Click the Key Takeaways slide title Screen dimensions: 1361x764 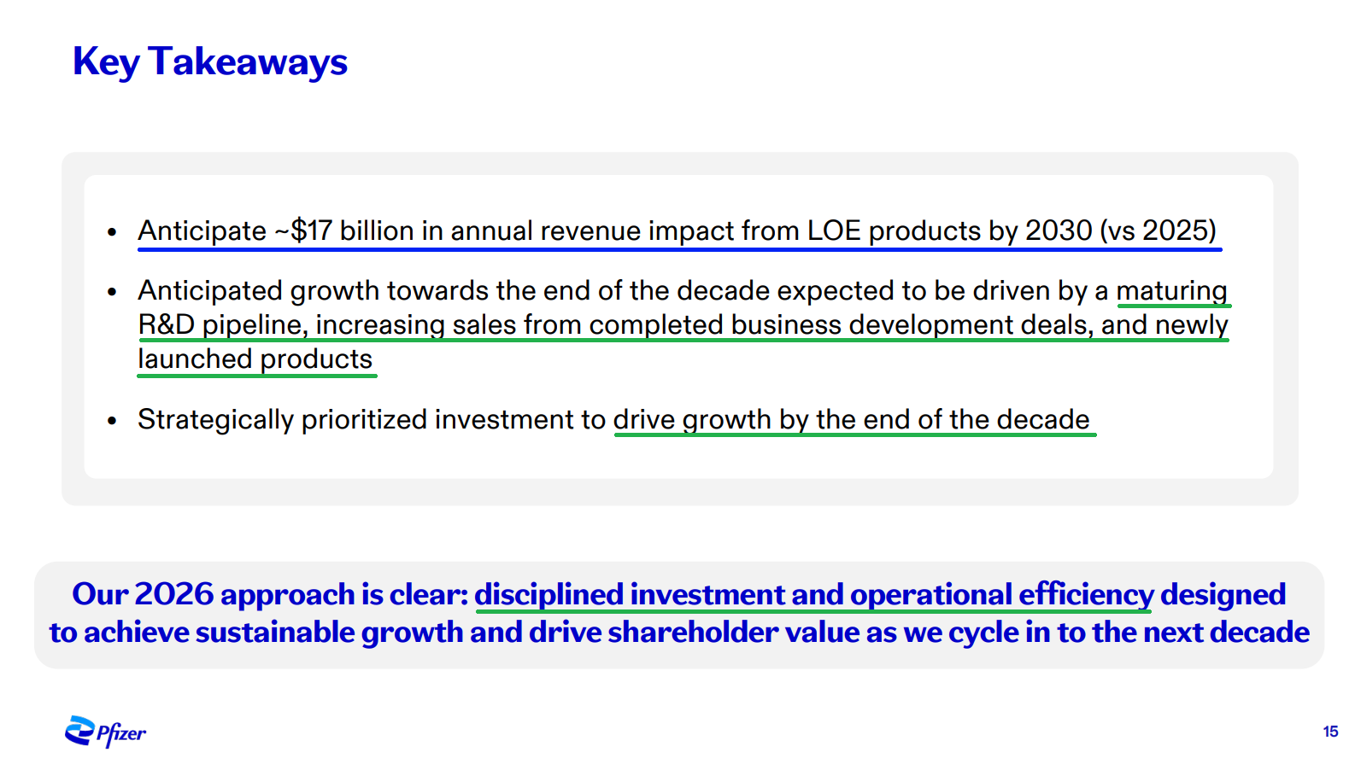click(210, 62)
